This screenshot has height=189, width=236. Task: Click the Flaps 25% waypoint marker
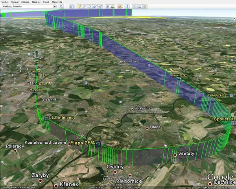(98, 144)
